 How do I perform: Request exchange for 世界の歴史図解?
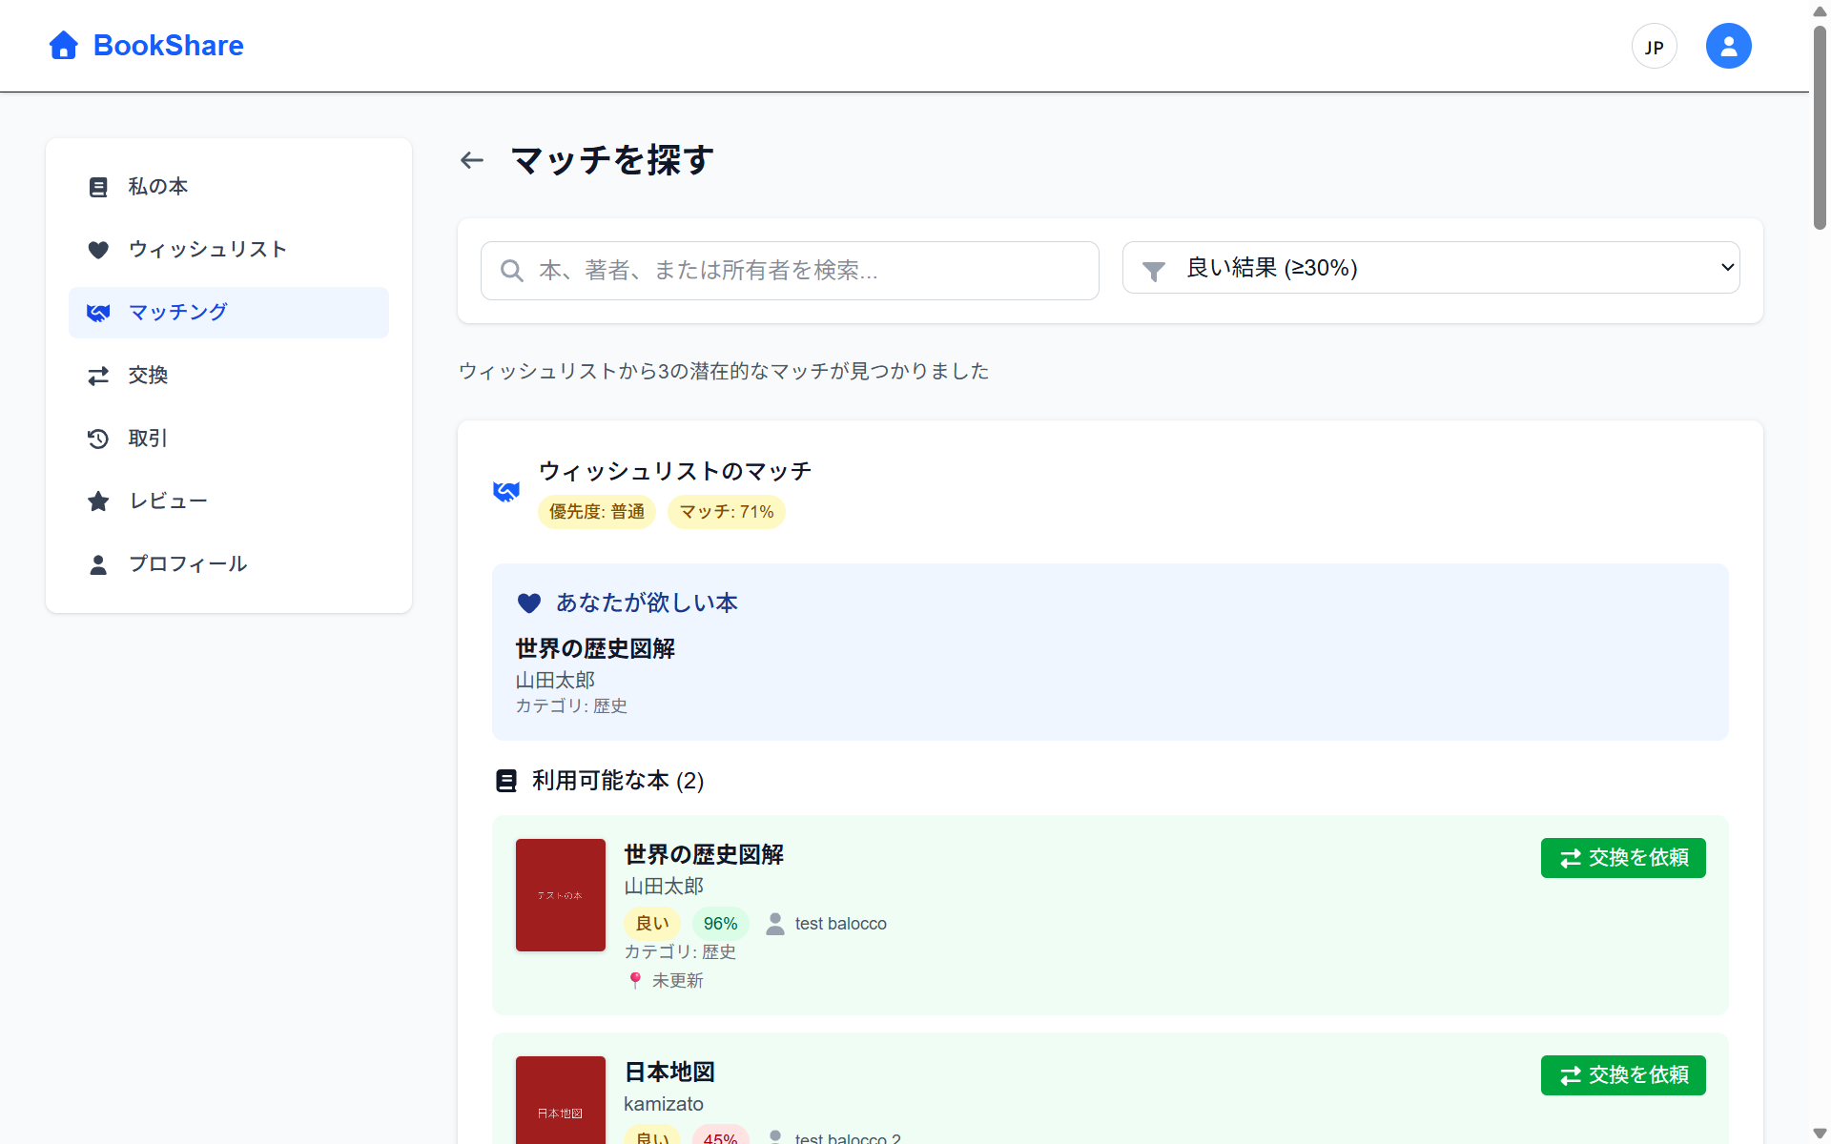[1622, 858]
